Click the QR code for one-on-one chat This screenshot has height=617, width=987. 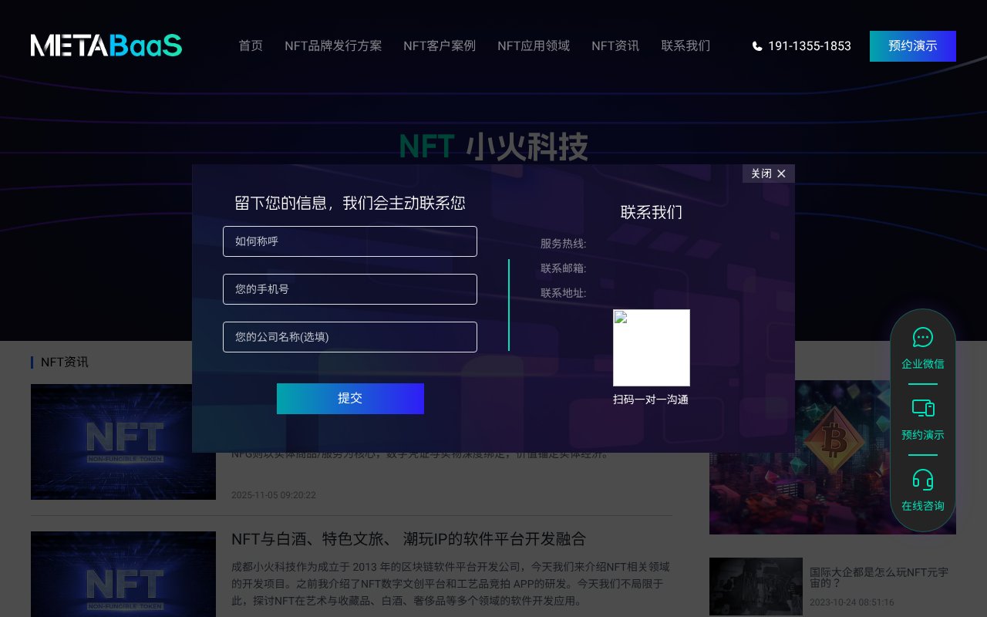point(652,347)
